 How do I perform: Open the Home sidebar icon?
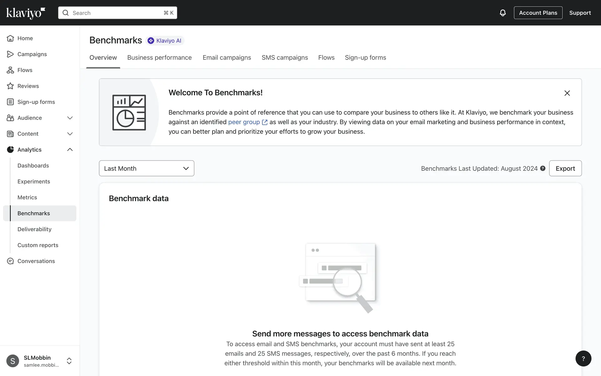10,38
